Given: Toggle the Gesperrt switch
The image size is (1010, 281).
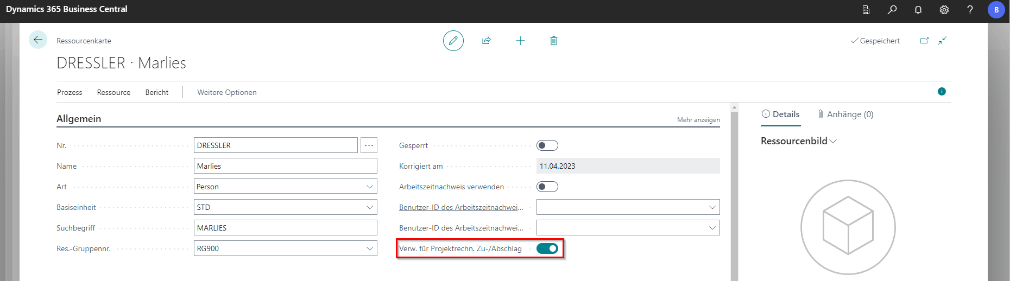Looking at the screenshot, I should click(x=547, y=145).
